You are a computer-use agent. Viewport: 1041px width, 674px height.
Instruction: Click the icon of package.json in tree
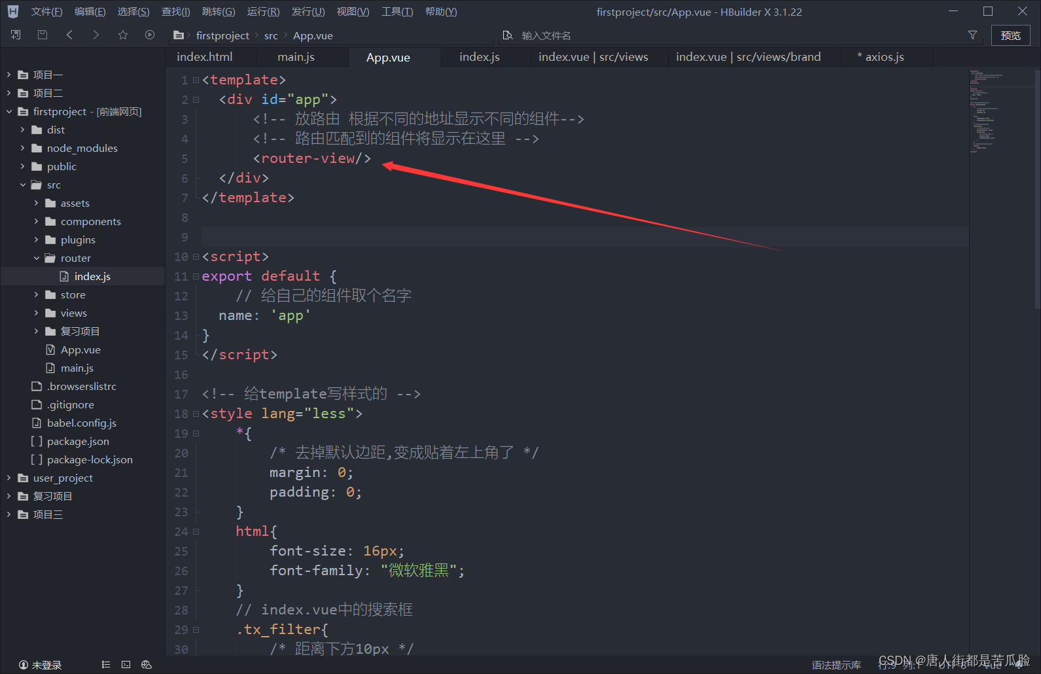pyautogui.click(x=37, y=441)
